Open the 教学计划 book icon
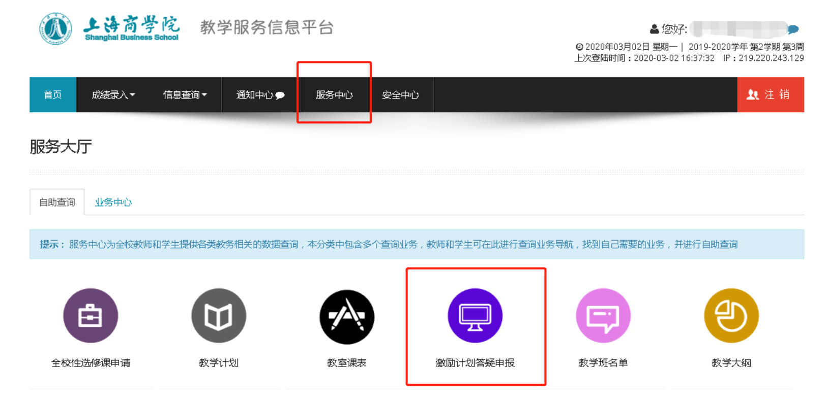 click(x=219, y=316)
